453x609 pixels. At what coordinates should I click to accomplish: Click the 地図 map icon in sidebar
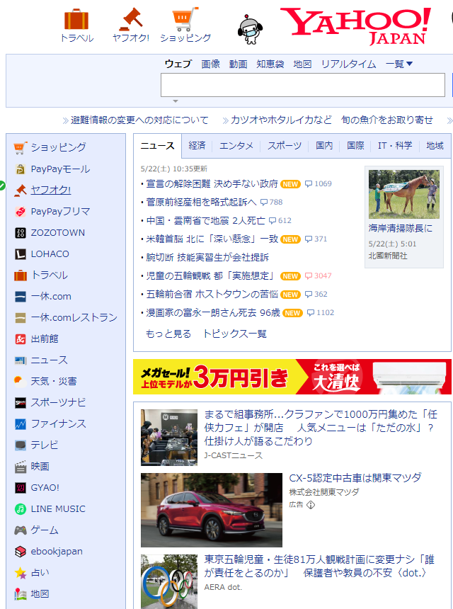coord(21,594)
